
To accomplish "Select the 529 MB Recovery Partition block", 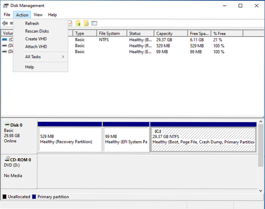I will (70, 139).
